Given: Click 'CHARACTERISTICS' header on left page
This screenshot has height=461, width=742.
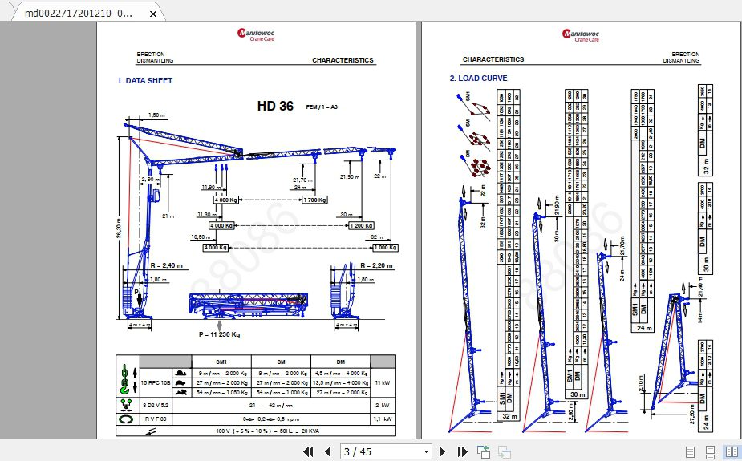Looking at the screenshot, I should tap(343, 60).
